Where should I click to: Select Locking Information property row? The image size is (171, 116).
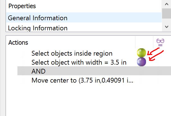pos(38,28)
